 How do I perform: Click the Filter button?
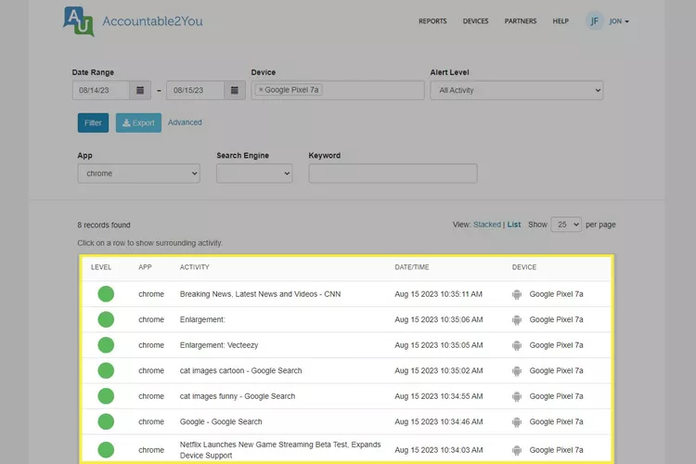click(x=93, y=122)
